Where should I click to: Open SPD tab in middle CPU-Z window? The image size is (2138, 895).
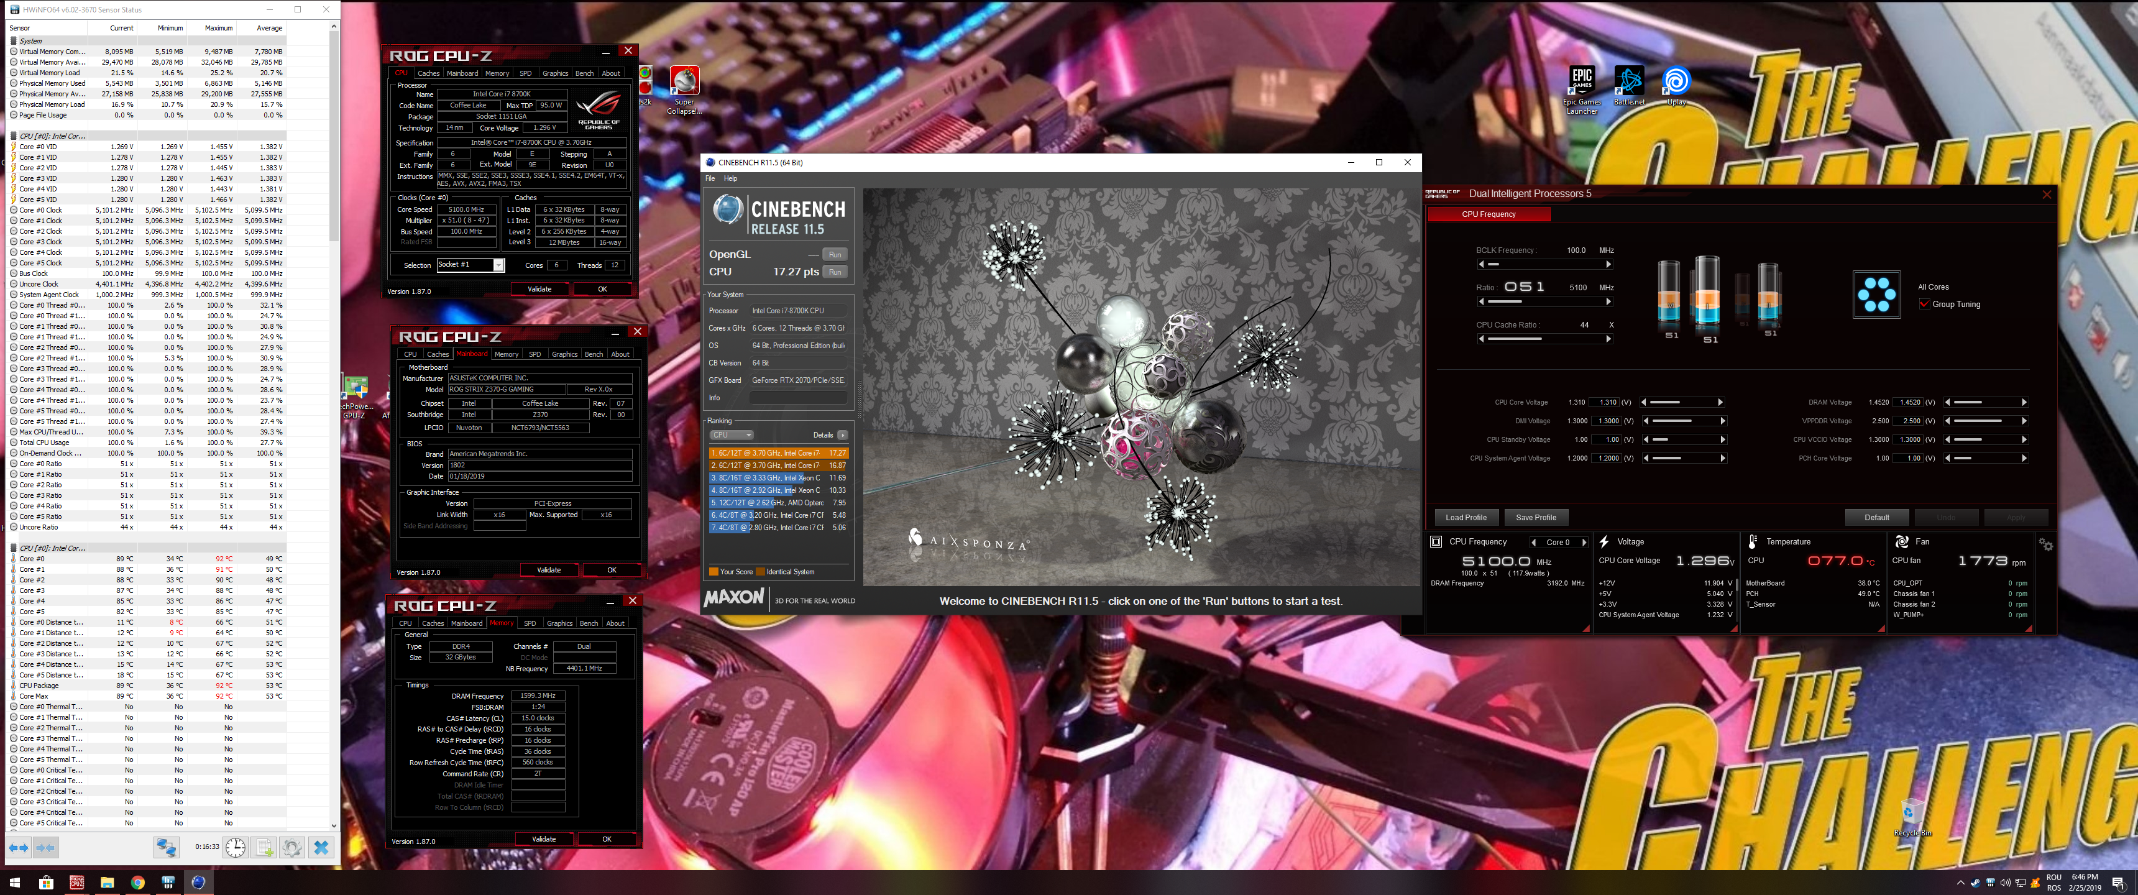pyautogui.click(x=534, y=354)
